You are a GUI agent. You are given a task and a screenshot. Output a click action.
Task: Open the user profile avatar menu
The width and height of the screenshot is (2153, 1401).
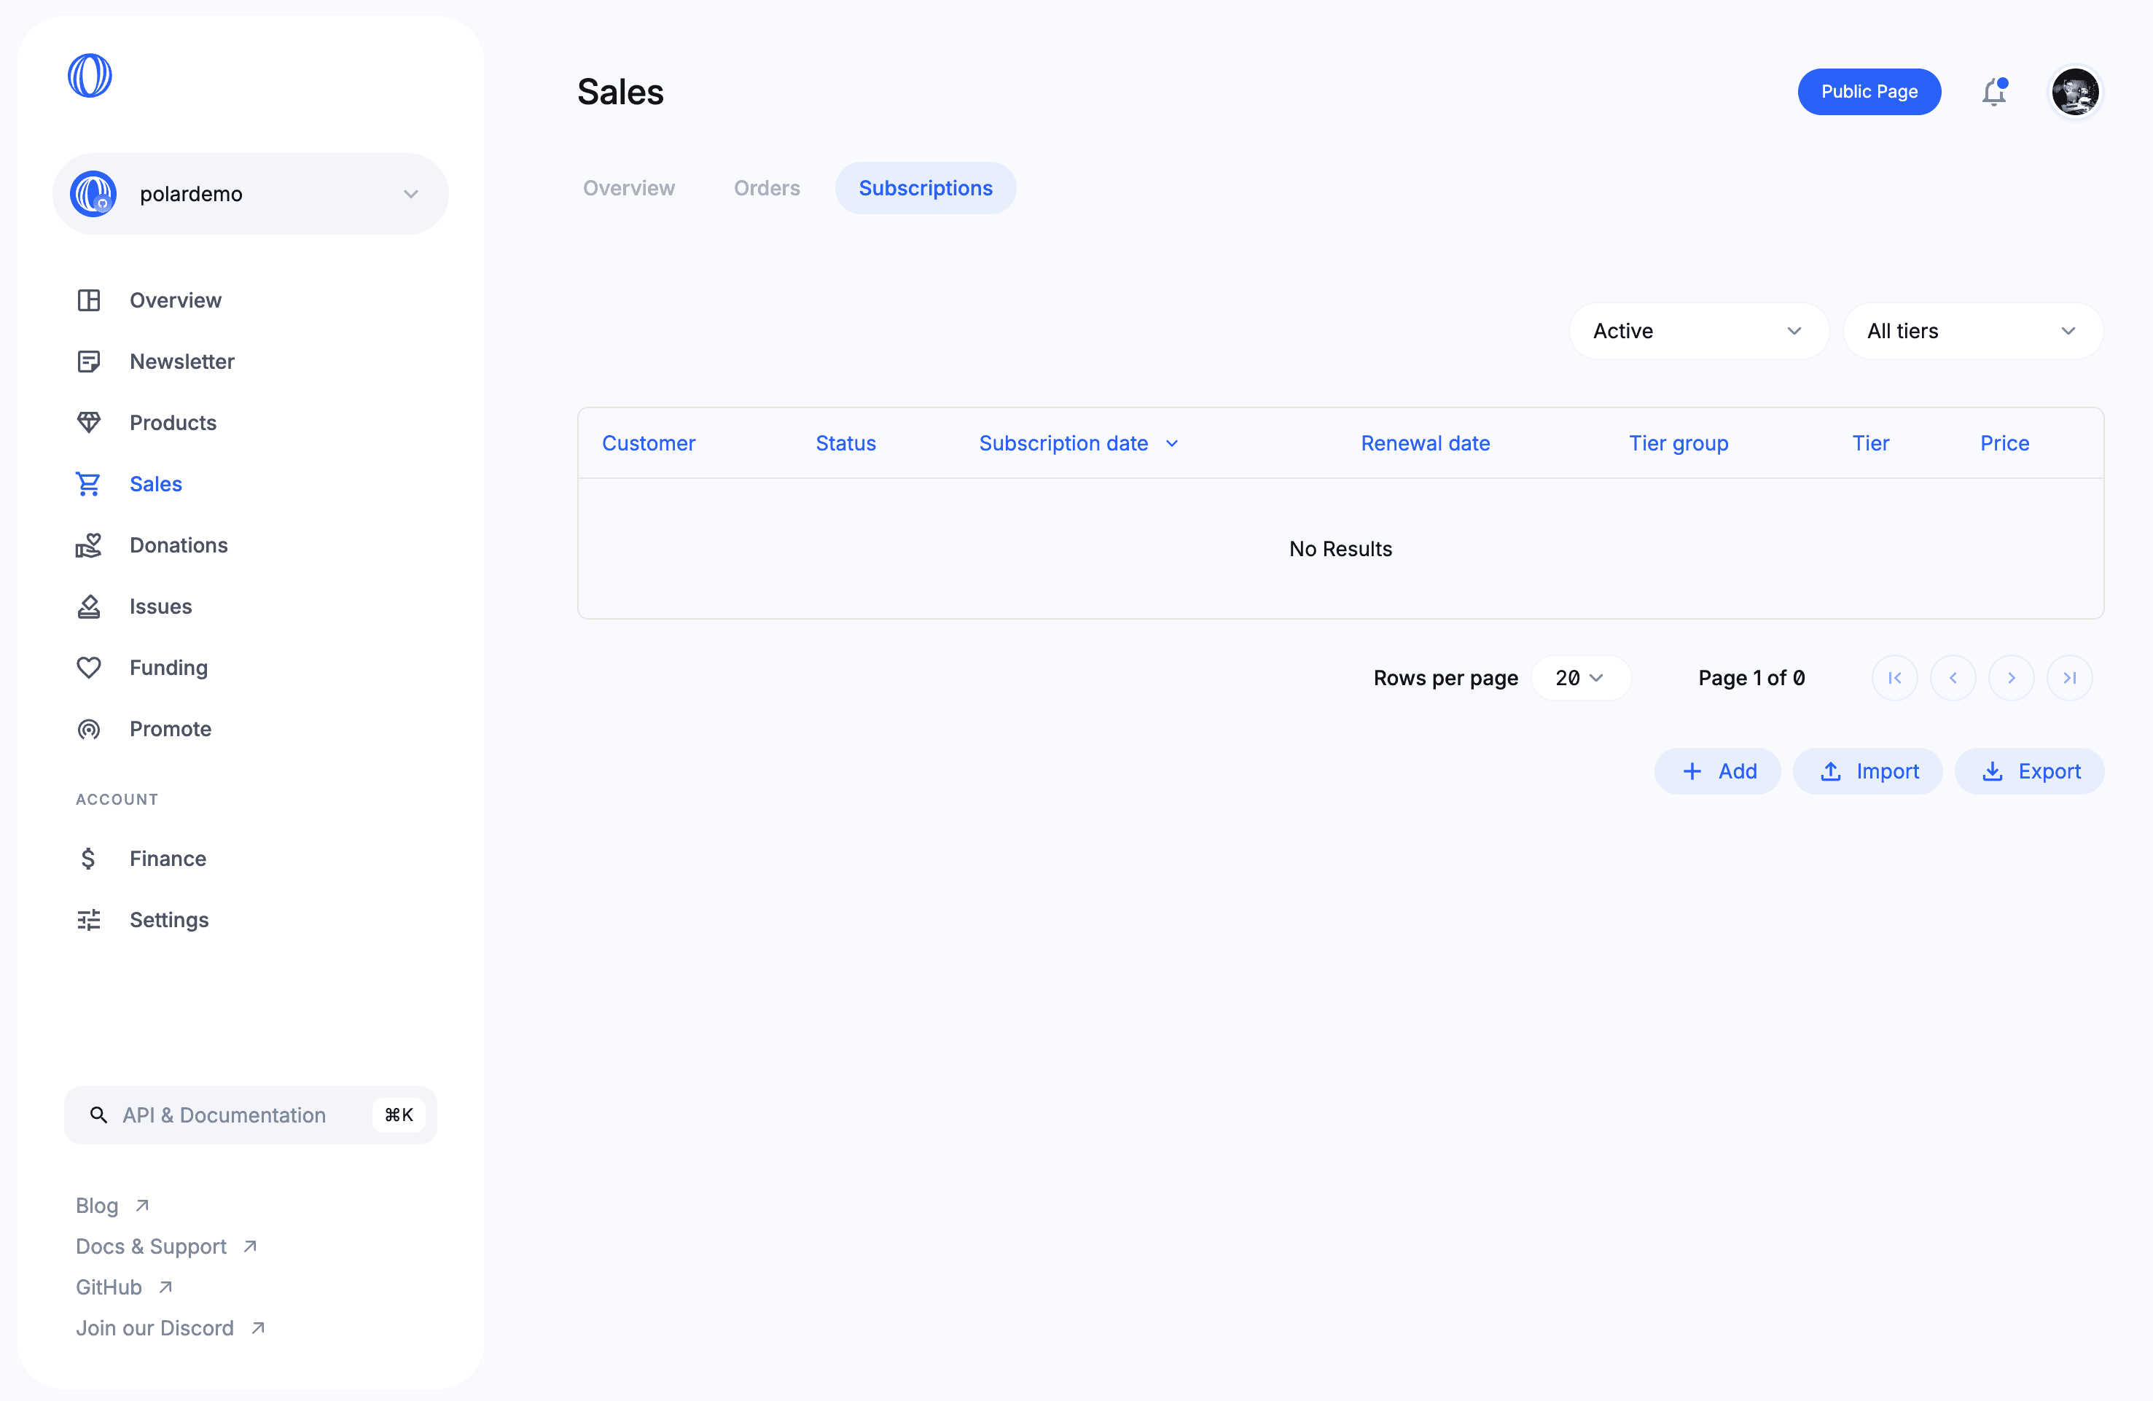point(2074,93)
